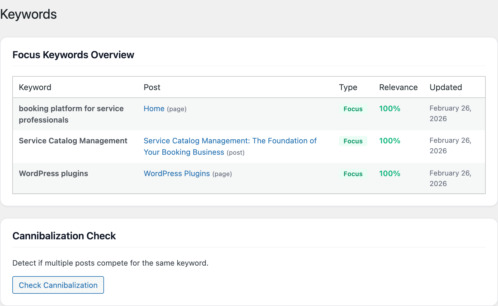
Task: Click the 'booking platform for service professionals' keyword
Action: coord(71,114)
